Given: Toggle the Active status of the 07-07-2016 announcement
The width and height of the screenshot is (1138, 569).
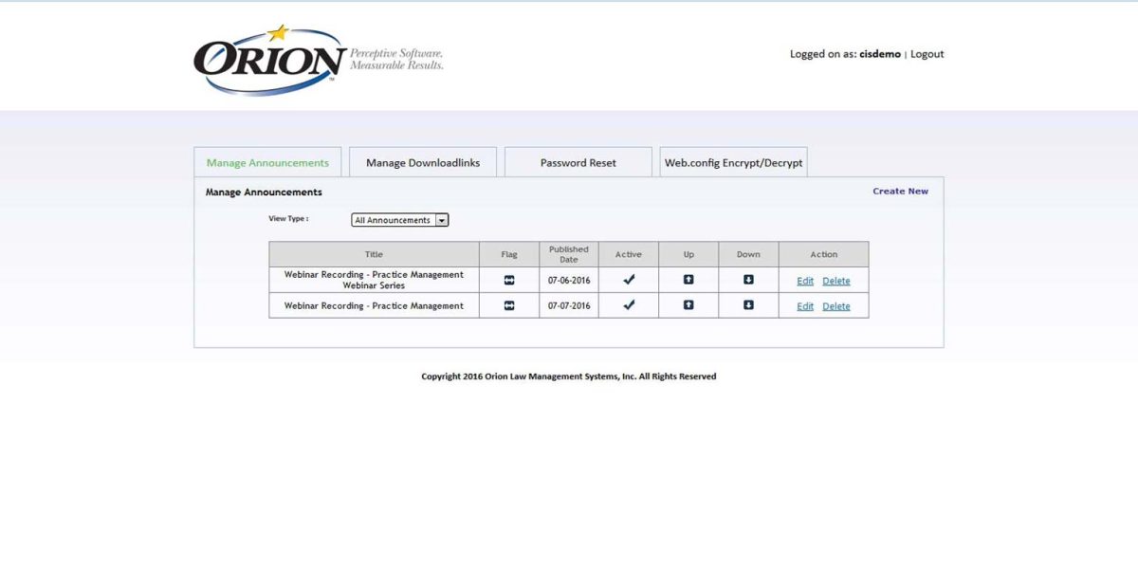Looking at the screenshot, I should click(629, 305).
